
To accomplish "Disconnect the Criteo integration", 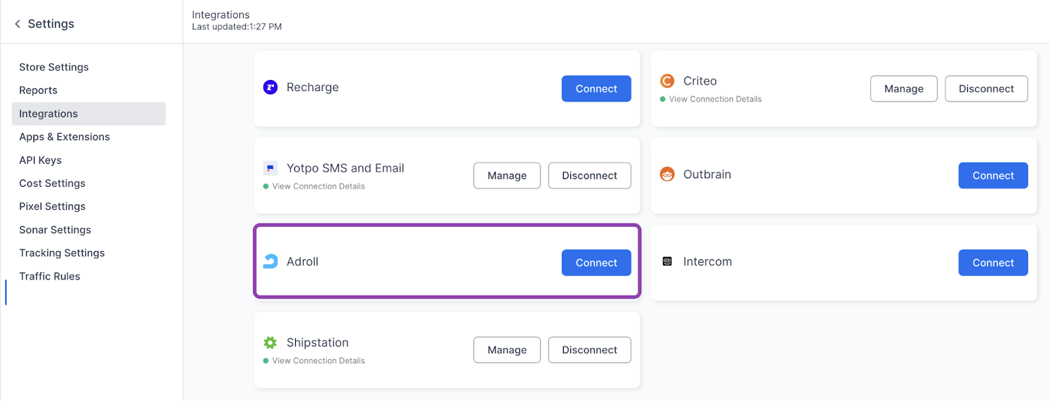I will tap(985, 88).
